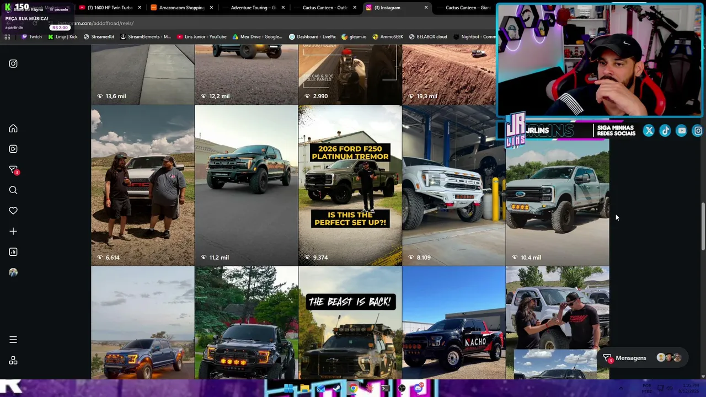Open the reel with 2.990 views
Viewport: 706px width, 397px height.
coord(350,76)
